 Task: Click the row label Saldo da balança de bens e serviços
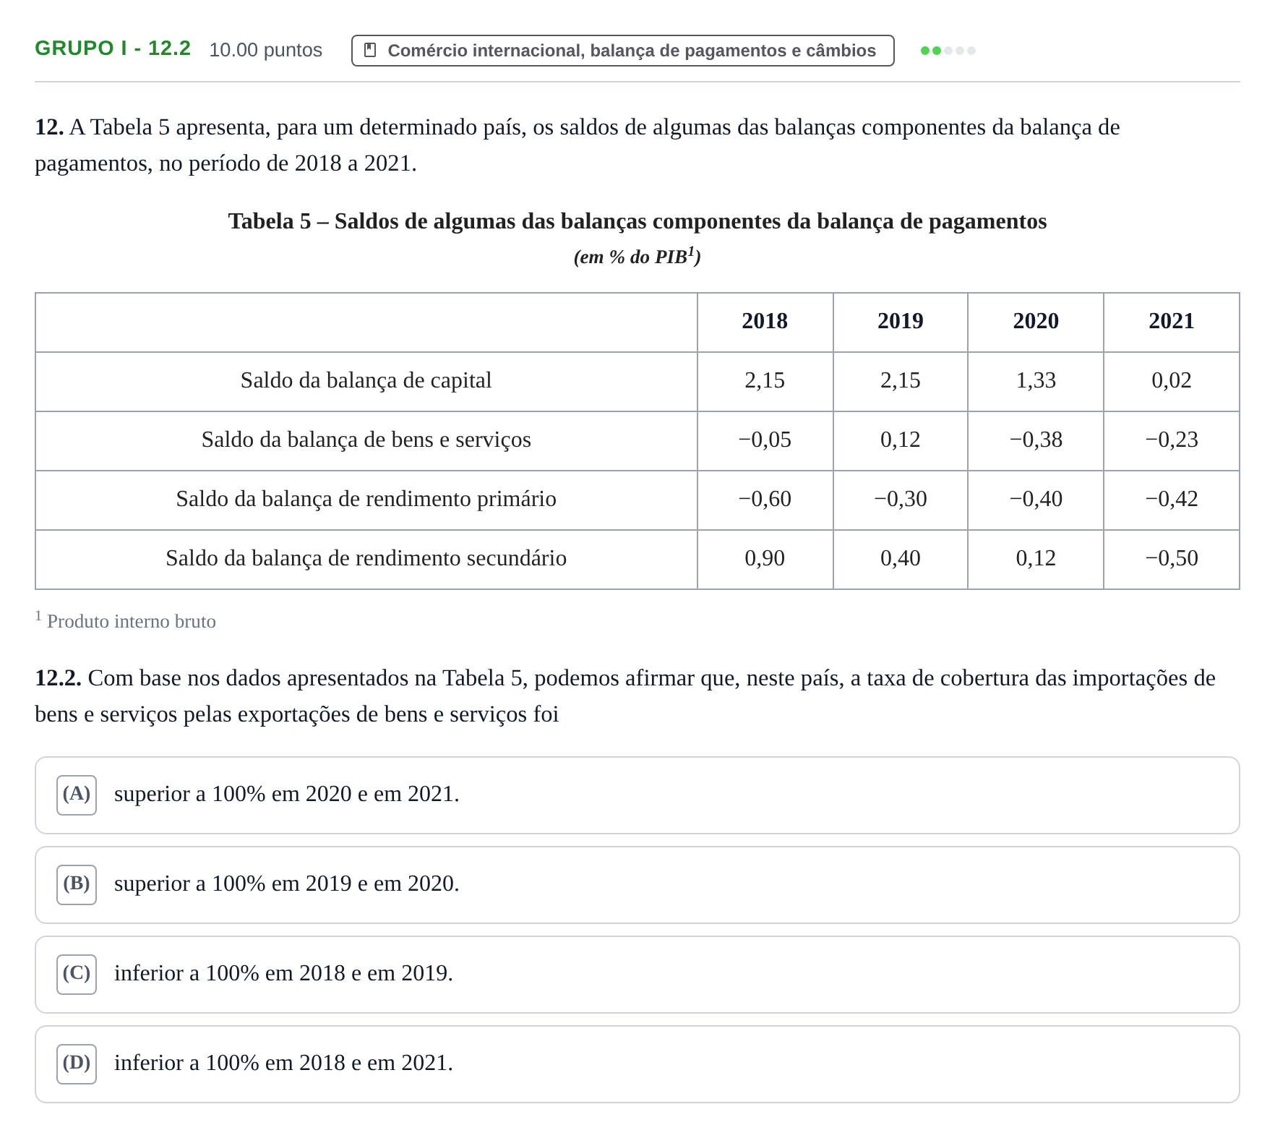tap(366, 440)
